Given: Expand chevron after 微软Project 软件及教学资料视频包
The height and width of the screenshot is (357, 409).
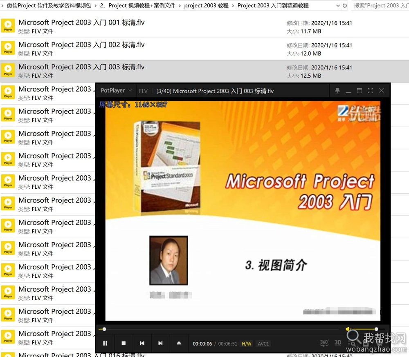Looking at the screenshot, I should [95, 6].
